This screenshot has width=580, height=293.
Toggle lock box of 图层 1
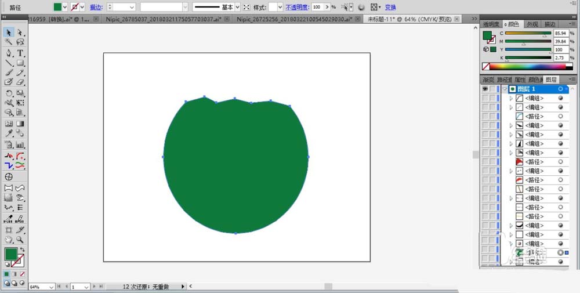click(x=492, y=89)
